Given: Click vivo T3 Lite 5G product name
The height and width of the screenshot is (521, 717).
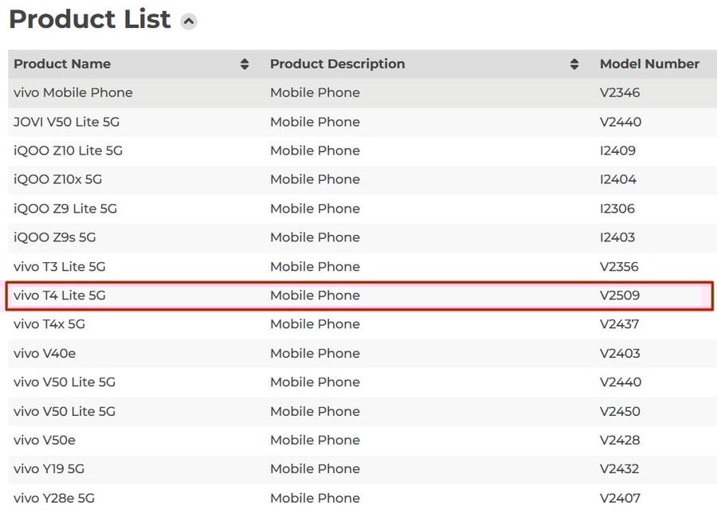Looking at the screenshot, I should click(x=60, y=266).
